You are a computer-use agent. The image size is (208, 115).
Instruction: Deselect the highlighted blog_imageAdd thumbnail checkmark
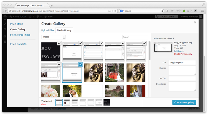80,64
